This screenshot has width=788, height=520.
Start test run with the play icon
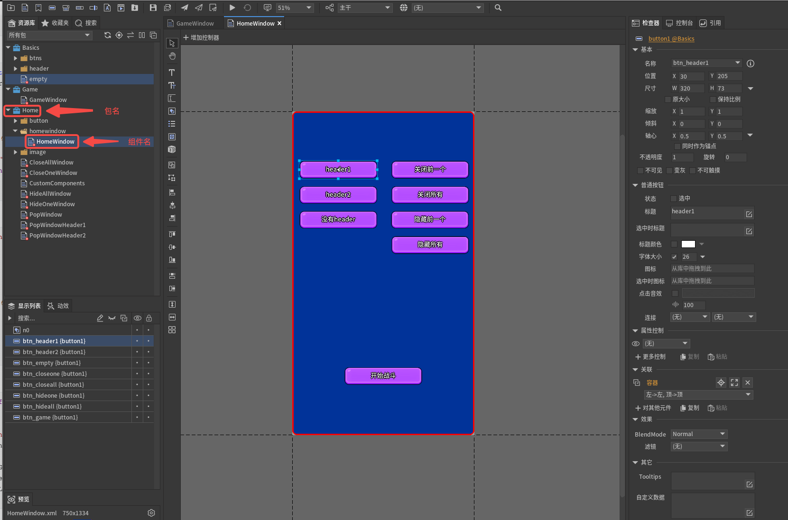tap(232, 8)
